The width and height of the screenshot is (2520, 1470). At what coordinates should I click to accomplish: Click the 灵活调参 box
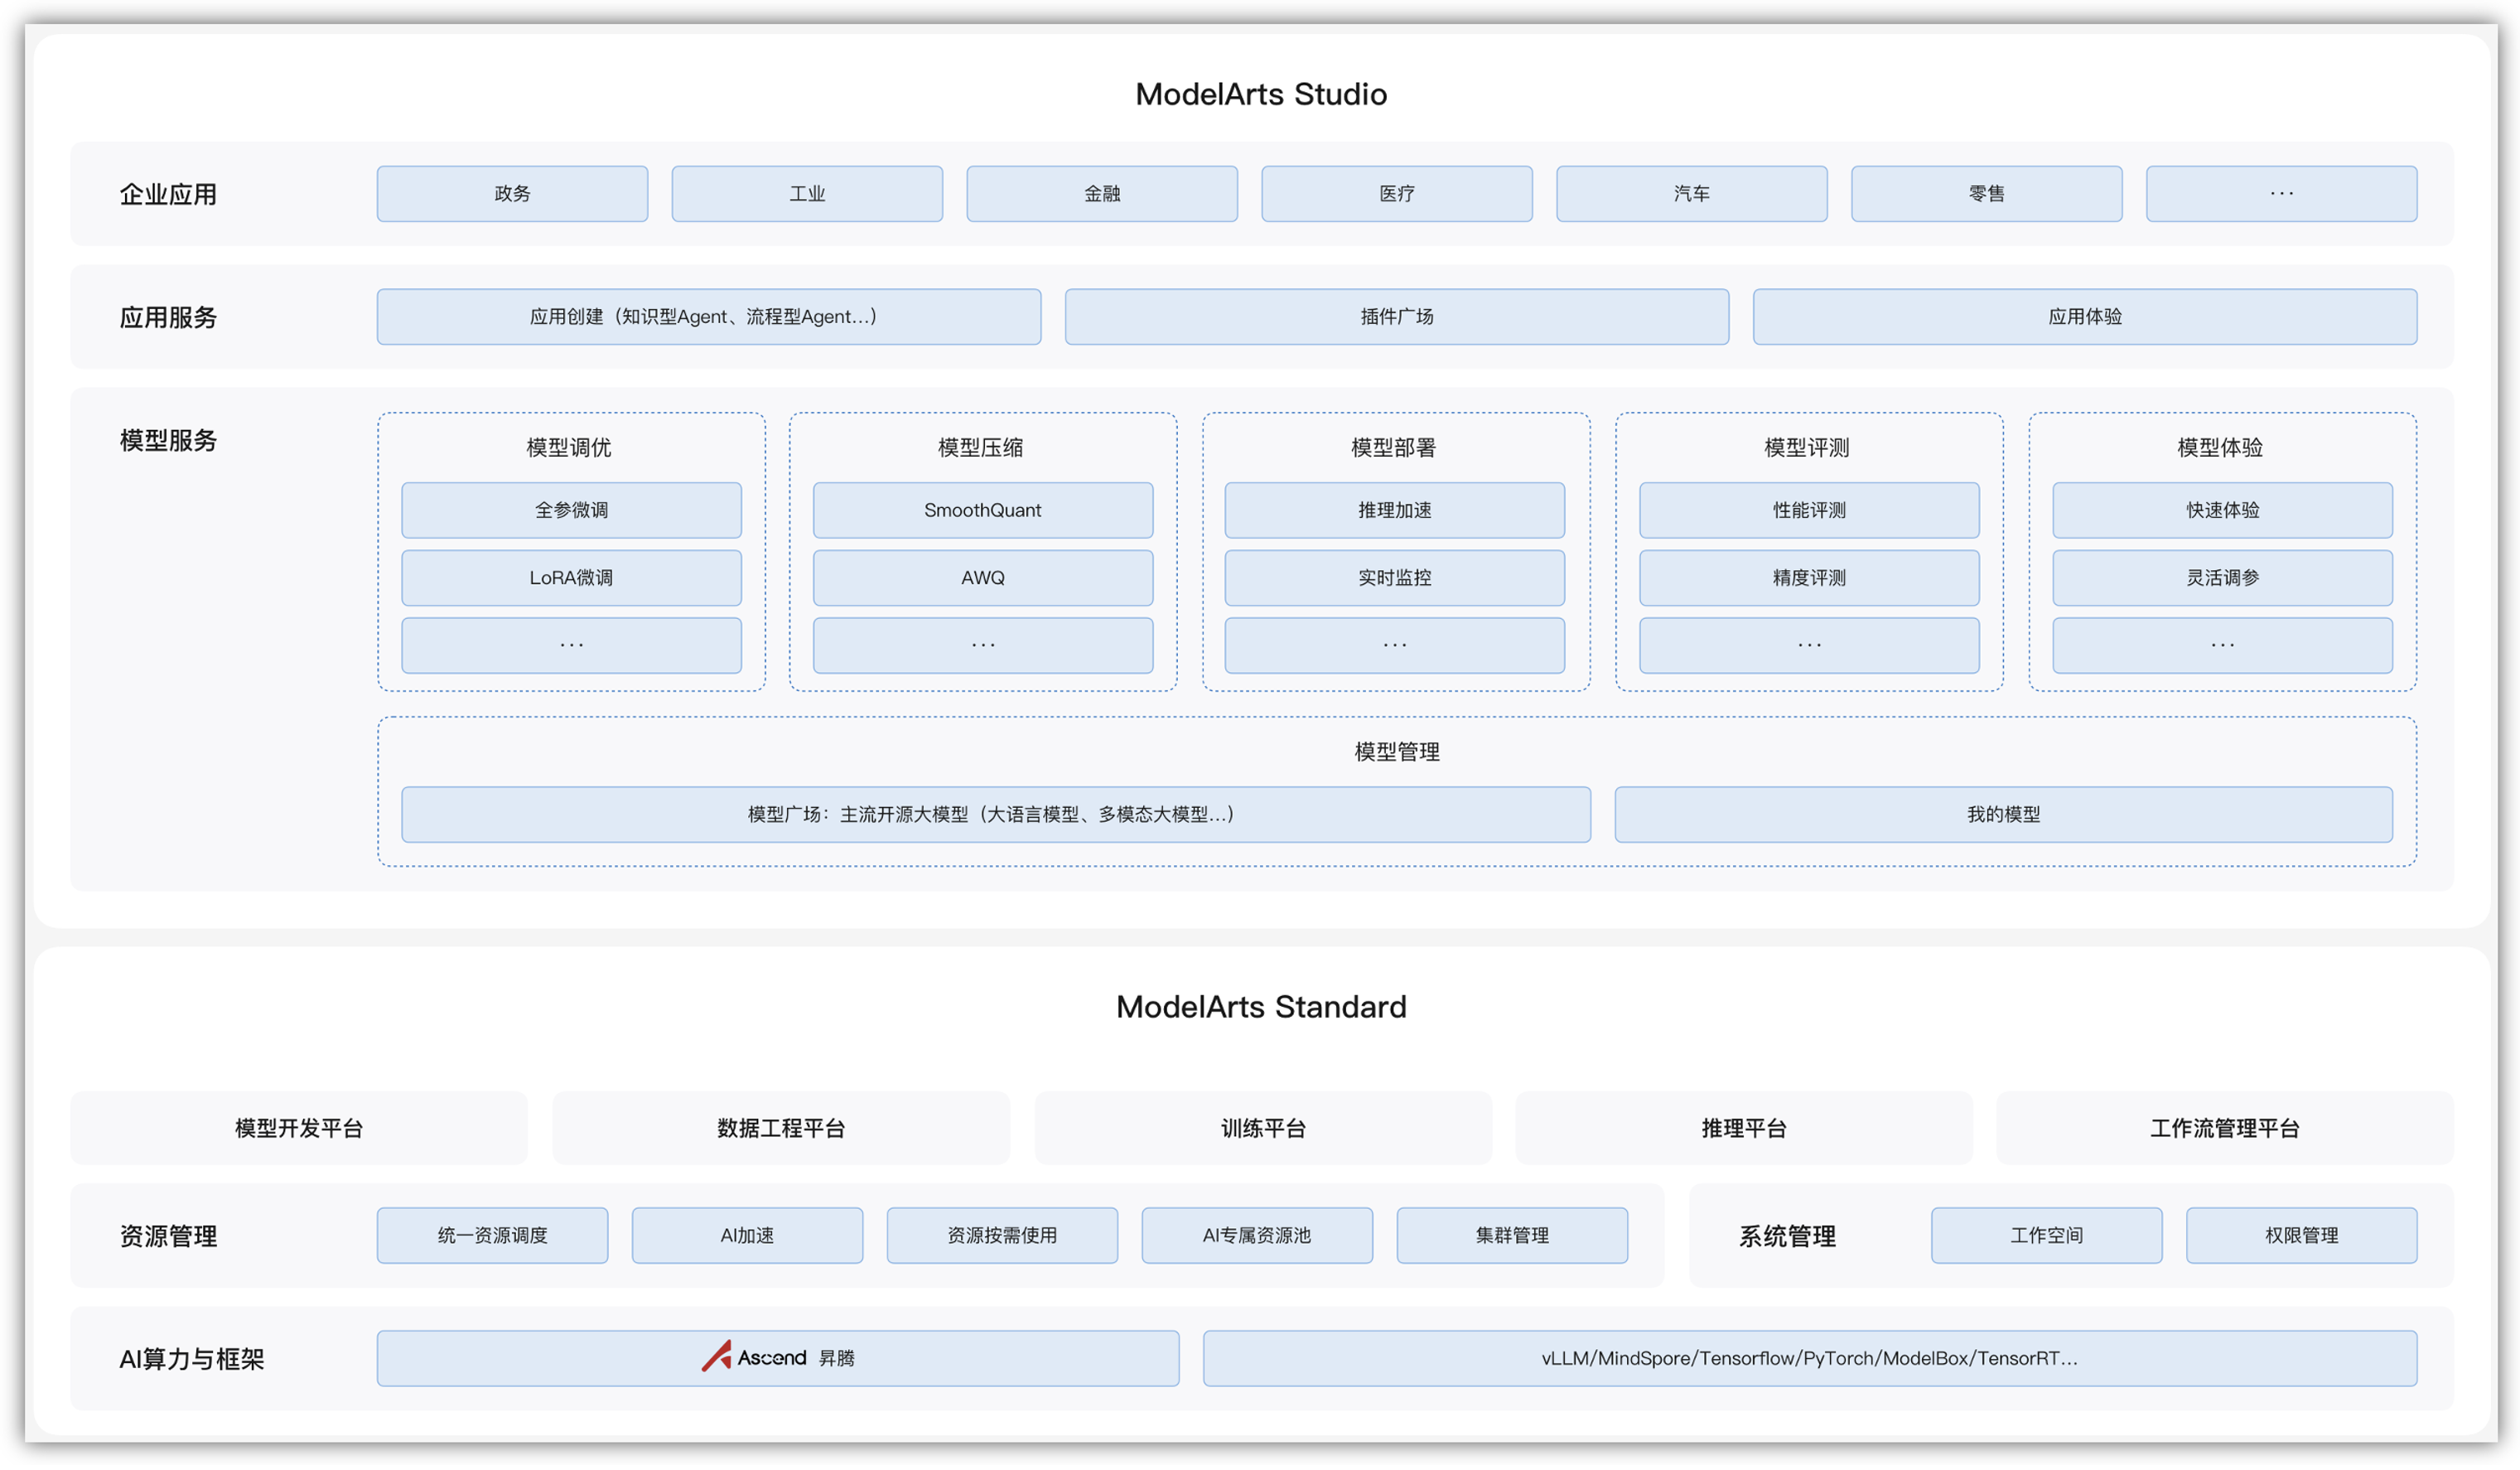tap(2222, 578)
